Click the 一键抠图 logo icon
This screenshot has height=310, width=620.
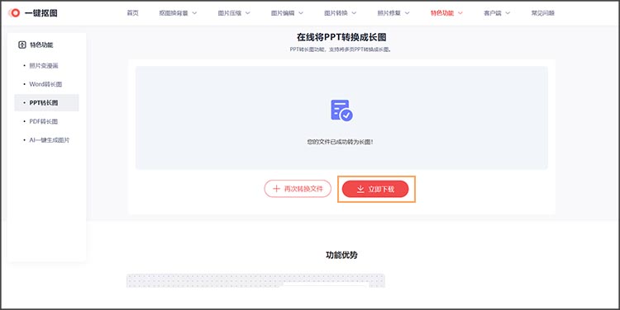coord(14,13)
